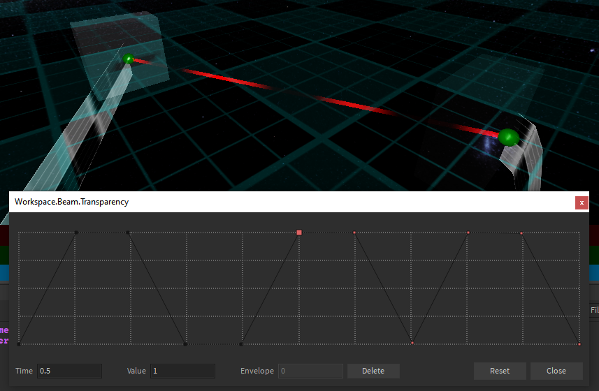Select the red bottom keypoint at time 0.7
The image size is (599, 391).
[x=412, y=343]
